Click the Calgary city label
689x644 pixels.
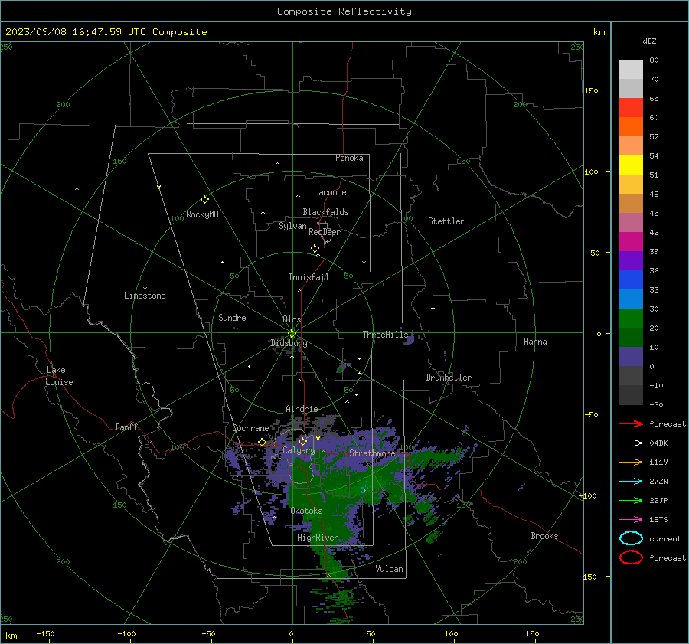click(299, 450)
